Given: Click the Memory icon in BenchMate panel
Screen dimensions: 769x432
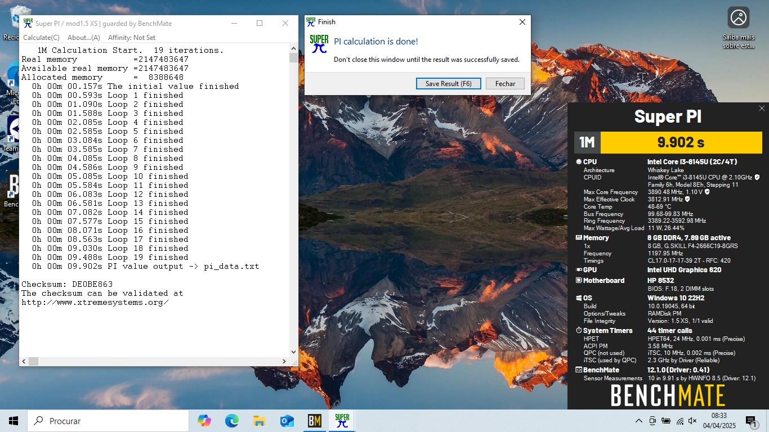Looking at the screenshot, I should pyautogui.click(x=579, y=238).
